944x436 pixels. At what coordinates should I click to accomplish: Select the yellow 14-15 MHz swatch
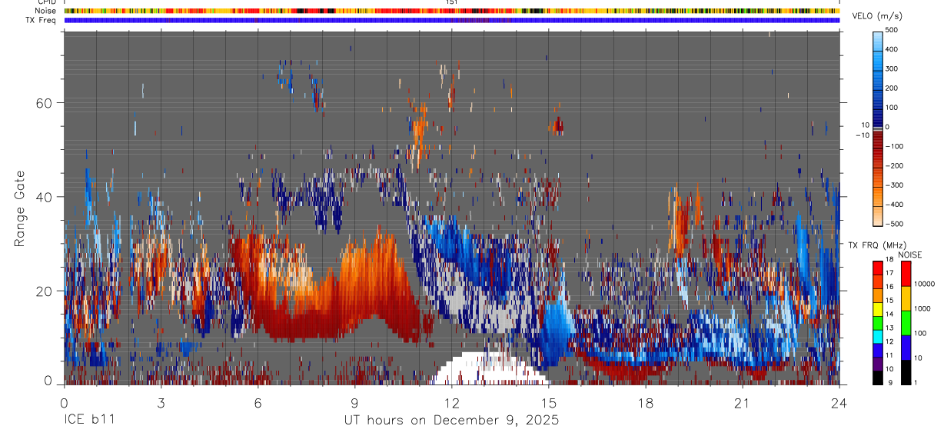[x=877, y=308]
